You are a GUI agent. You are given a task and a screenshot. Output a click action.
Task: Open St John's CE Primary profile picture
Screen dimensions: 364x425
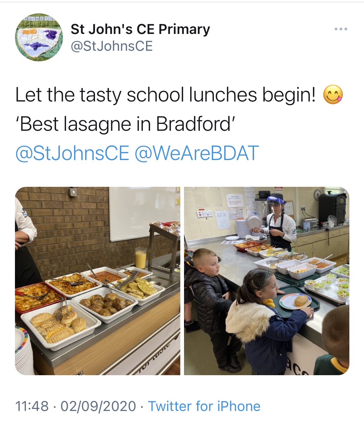[x=39, y=37]
